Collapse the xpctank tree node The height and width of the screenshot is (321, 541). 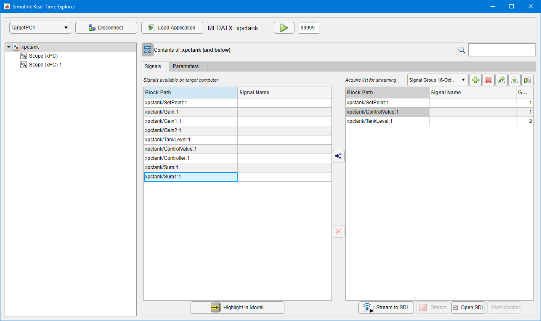coord(9,47)
